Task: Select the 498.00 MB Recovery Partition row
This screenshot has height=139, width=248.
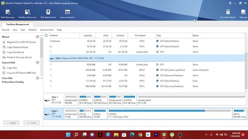Action: [x=147, y=86]
